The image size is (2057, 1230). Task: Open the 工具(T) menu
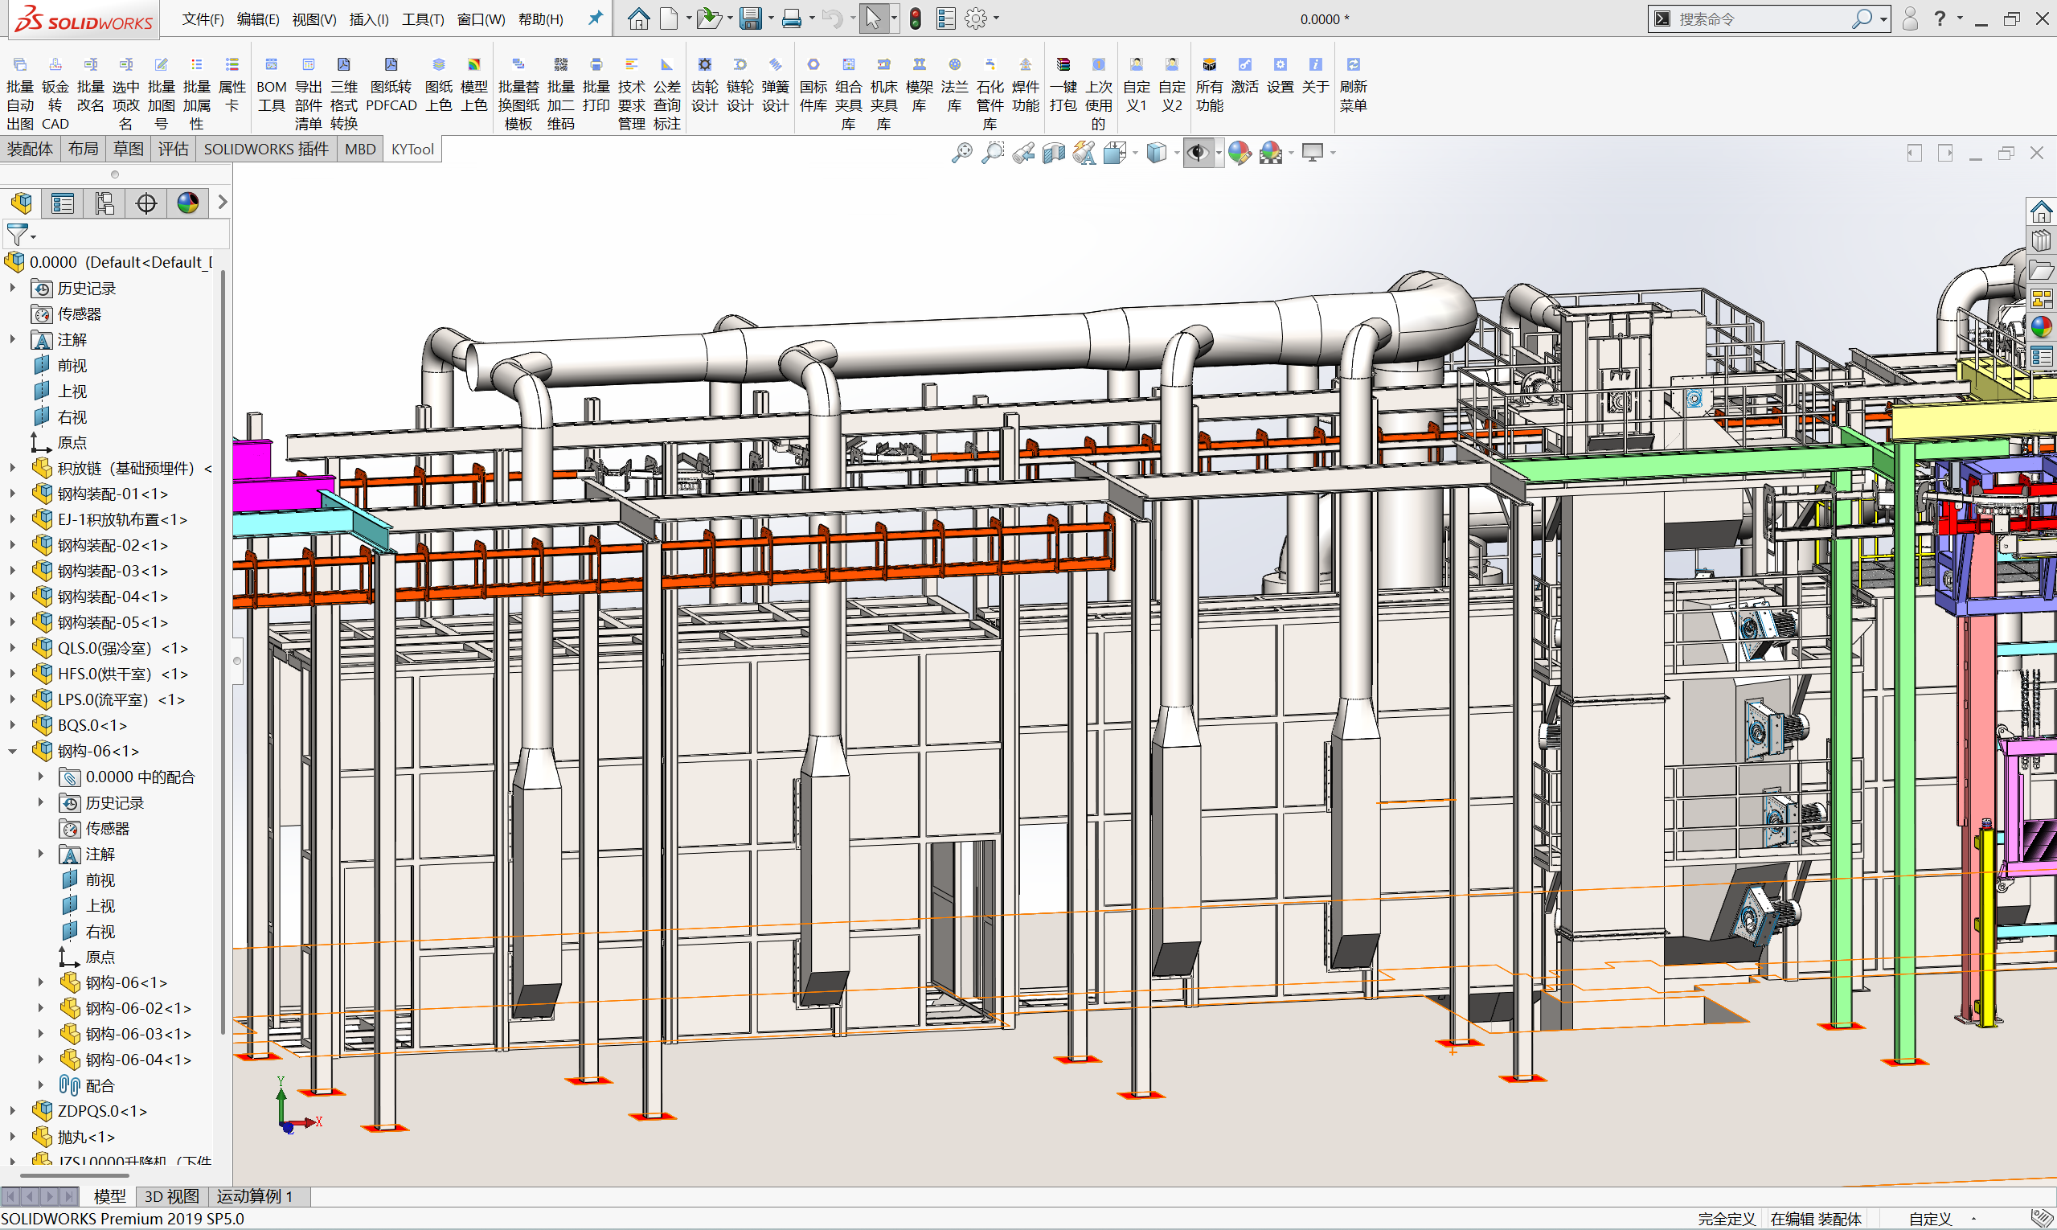423,19
